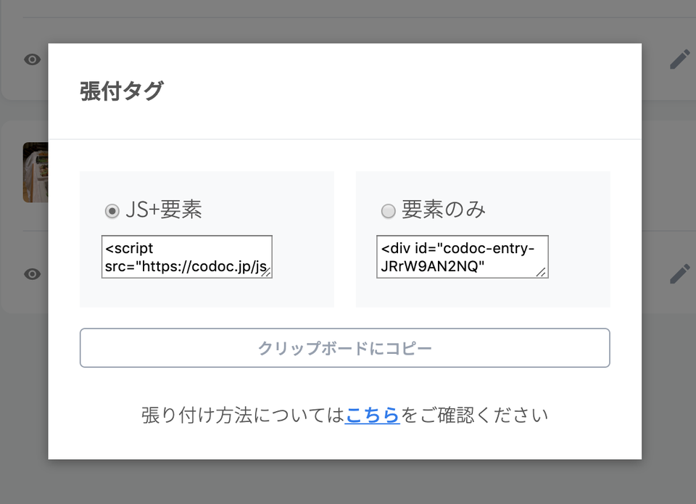Click inside the div codoc-entry textarea
The image size is (696, 504).
coord(463,257)
